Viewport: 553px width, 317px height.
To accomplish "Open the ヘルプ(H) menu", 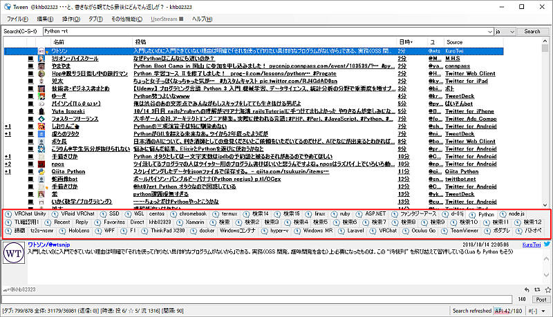I will (x=202, y=19).
